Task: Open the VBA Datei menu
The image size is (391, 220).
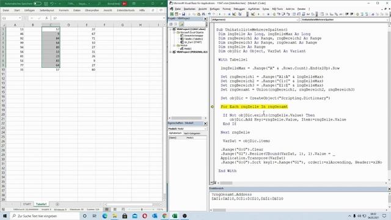Action: (178, 9)
